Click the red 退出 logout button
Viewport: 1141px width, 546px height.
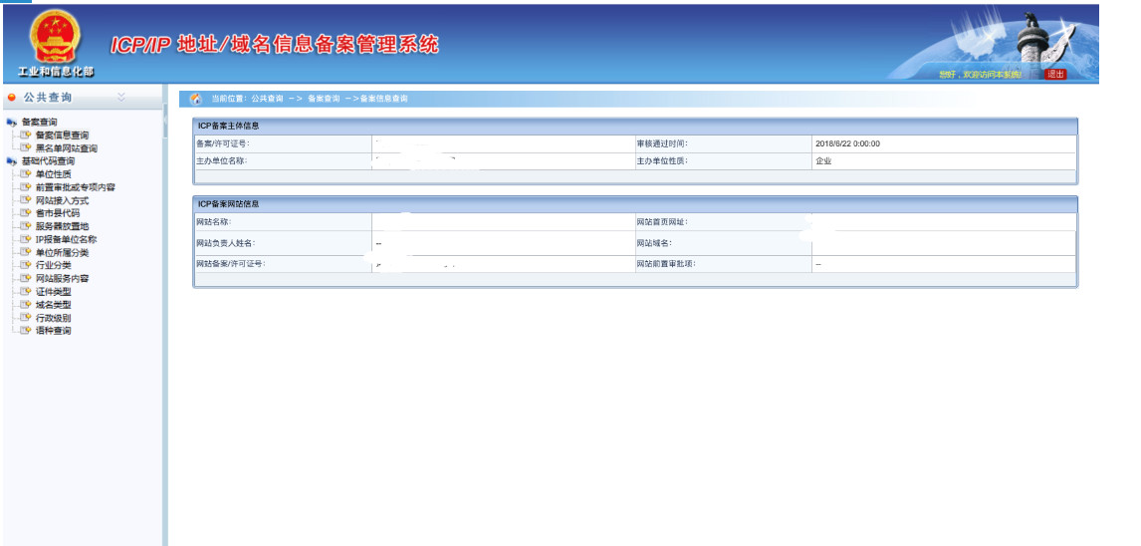(x=1055, y=75)
